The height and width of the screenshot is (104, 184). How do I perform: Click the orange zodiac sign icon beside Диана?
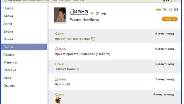(92, 13)
